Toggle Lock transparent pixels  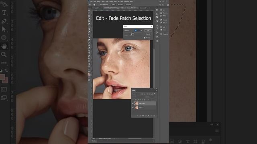[x=136, y=100]
